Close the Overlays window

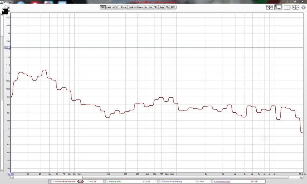click(x=302, y=2)
